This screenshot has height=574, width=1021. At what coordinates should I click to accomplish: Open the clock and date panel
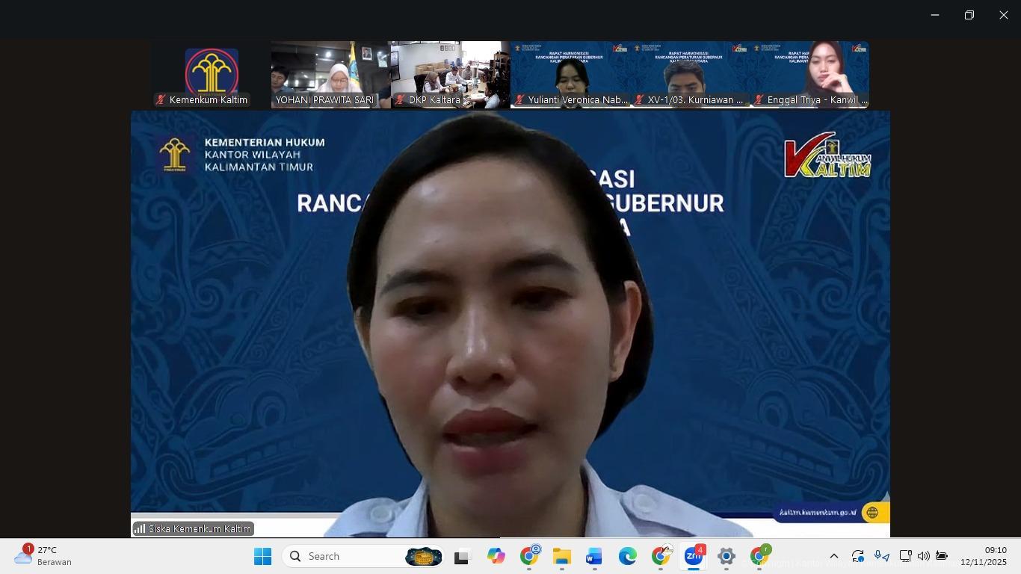(x=984, y=556)
